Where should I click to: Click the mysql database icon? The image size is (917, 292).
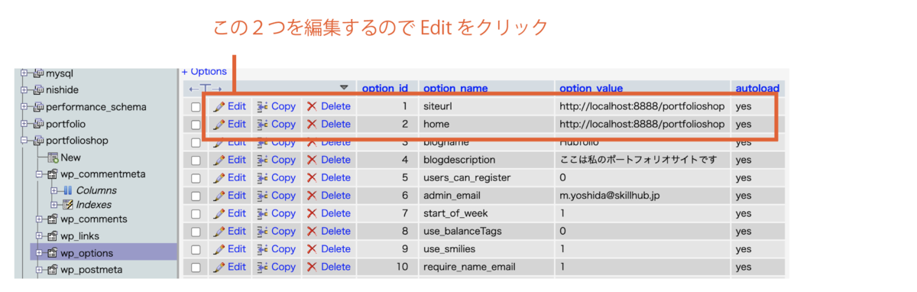38,73
